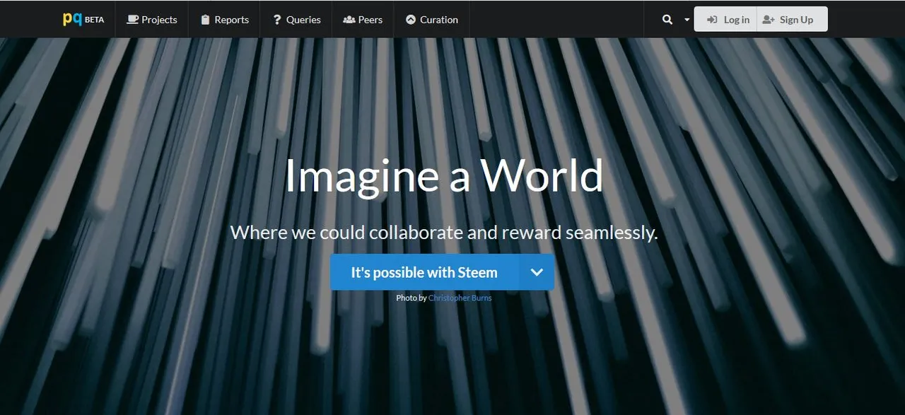Open the Projects menu item

tap(151, 19)
